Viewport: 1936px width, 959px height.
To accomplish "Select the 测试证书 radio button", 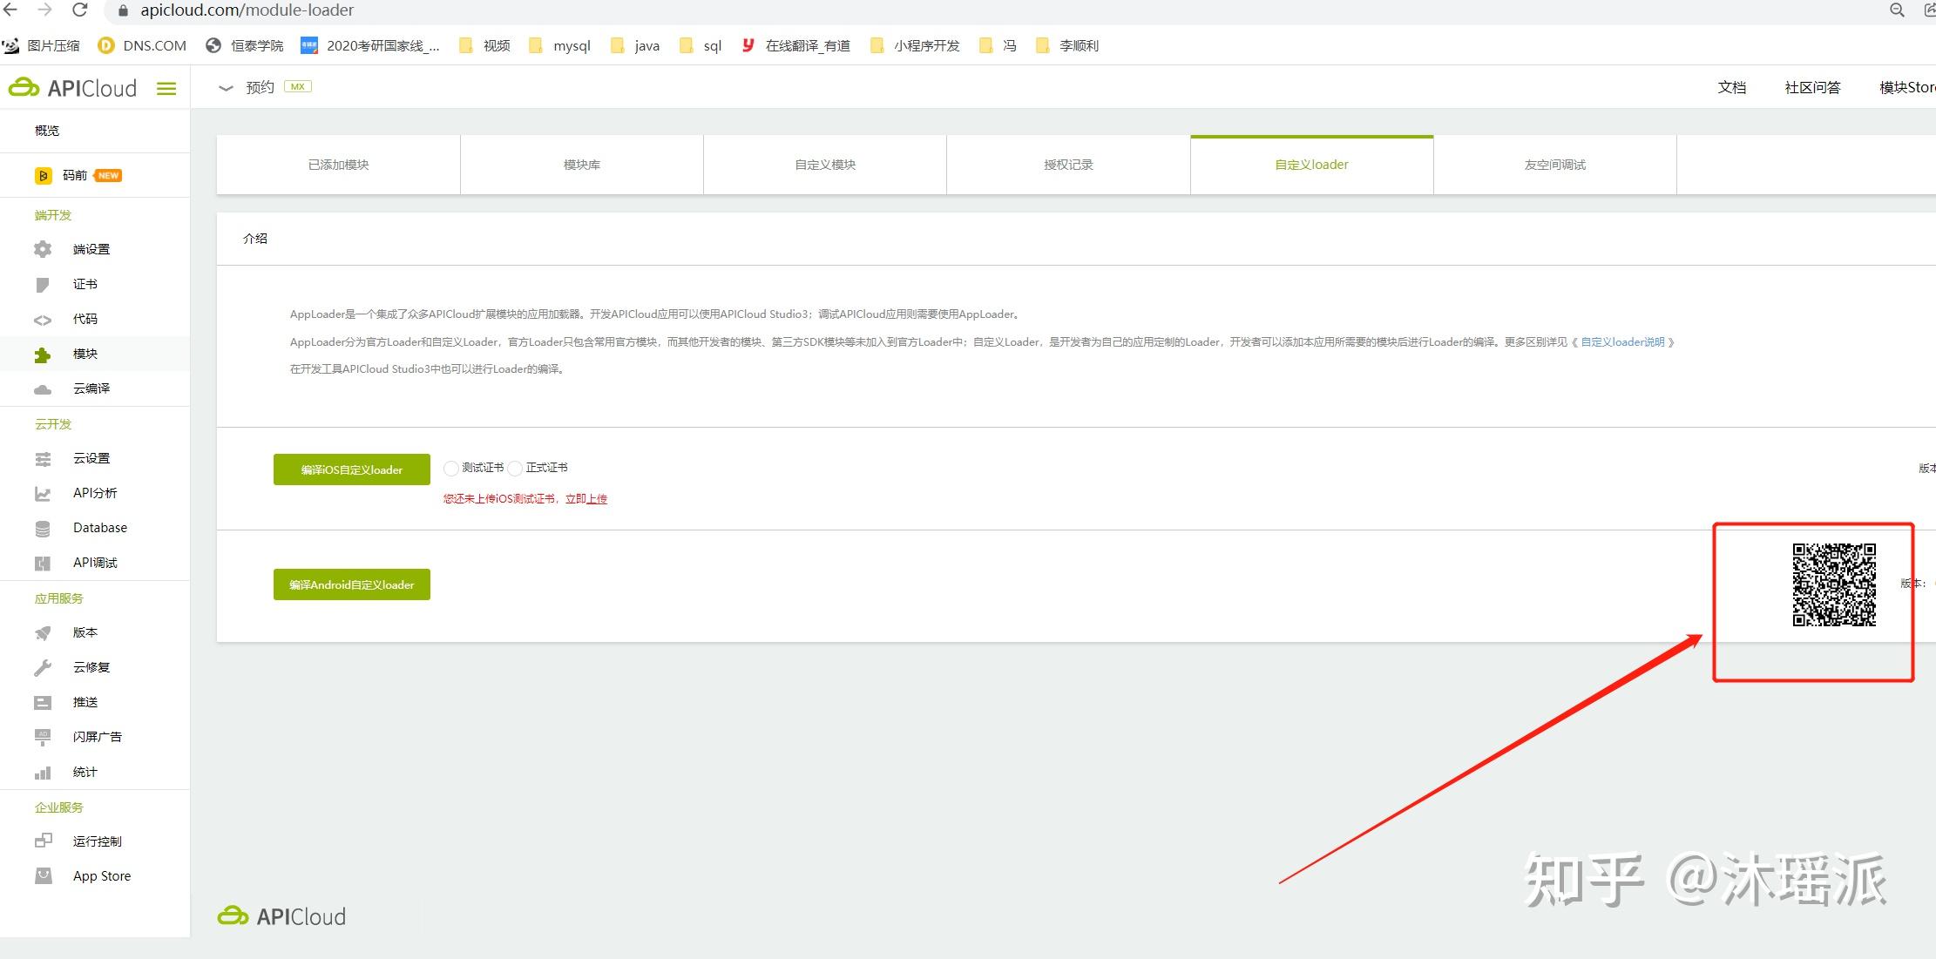I will click(450, 469).
